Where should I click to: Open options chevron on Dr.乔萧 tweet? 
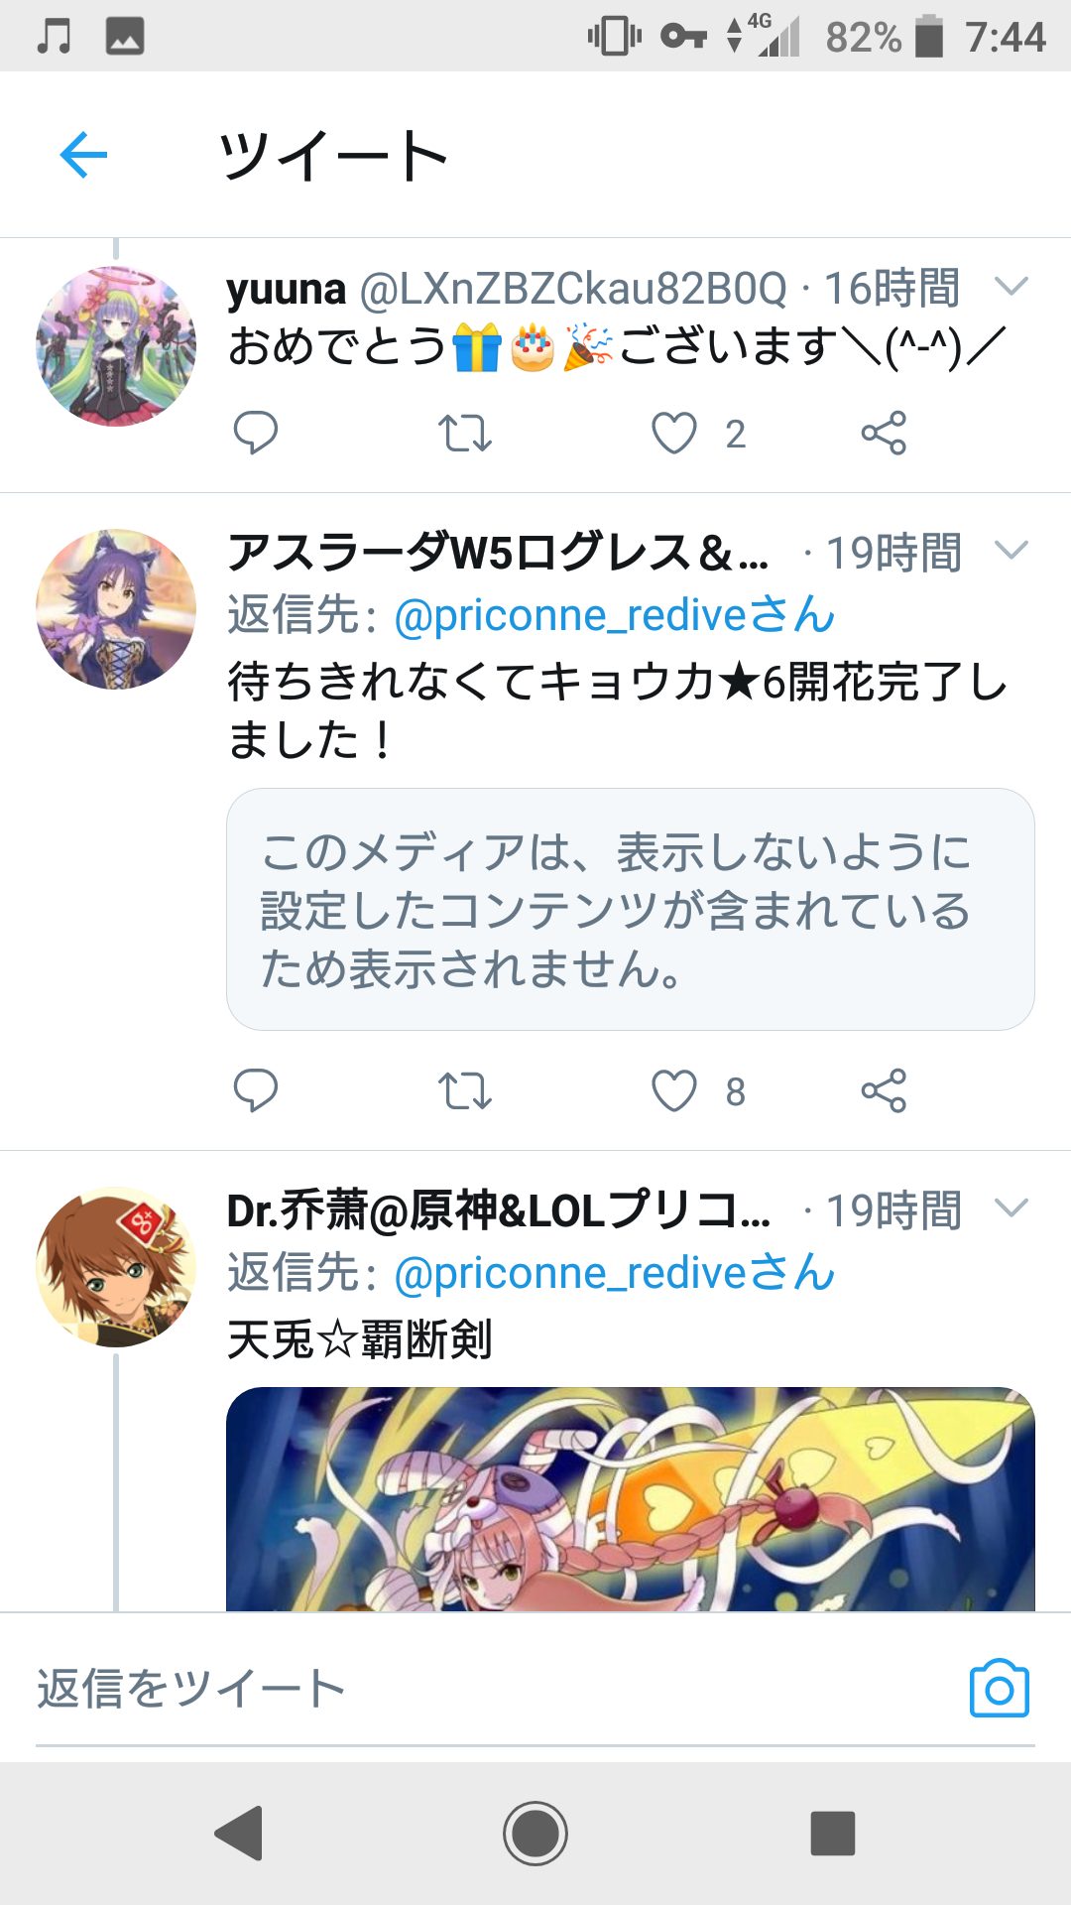tap(1011, 1207)
